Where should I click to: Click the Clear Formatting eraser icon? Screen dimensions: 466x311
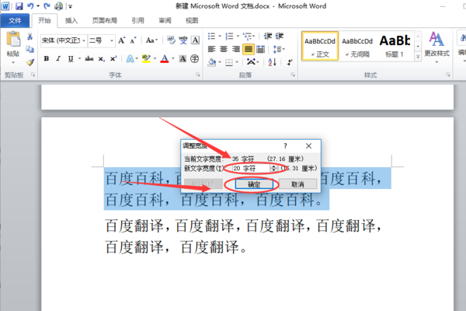pos(171,40)
